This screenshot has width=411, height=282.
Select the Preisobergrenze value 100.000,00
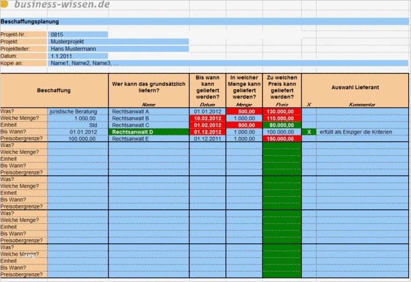[x=78, y=139]
